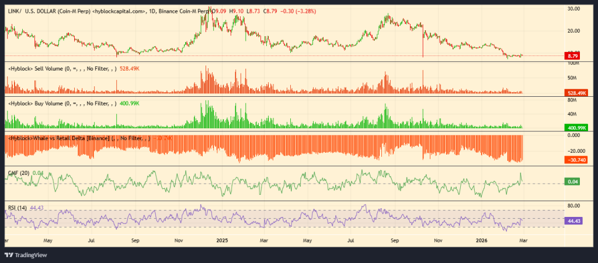Click the 30.00 level on price scale

tap(573, 9)
